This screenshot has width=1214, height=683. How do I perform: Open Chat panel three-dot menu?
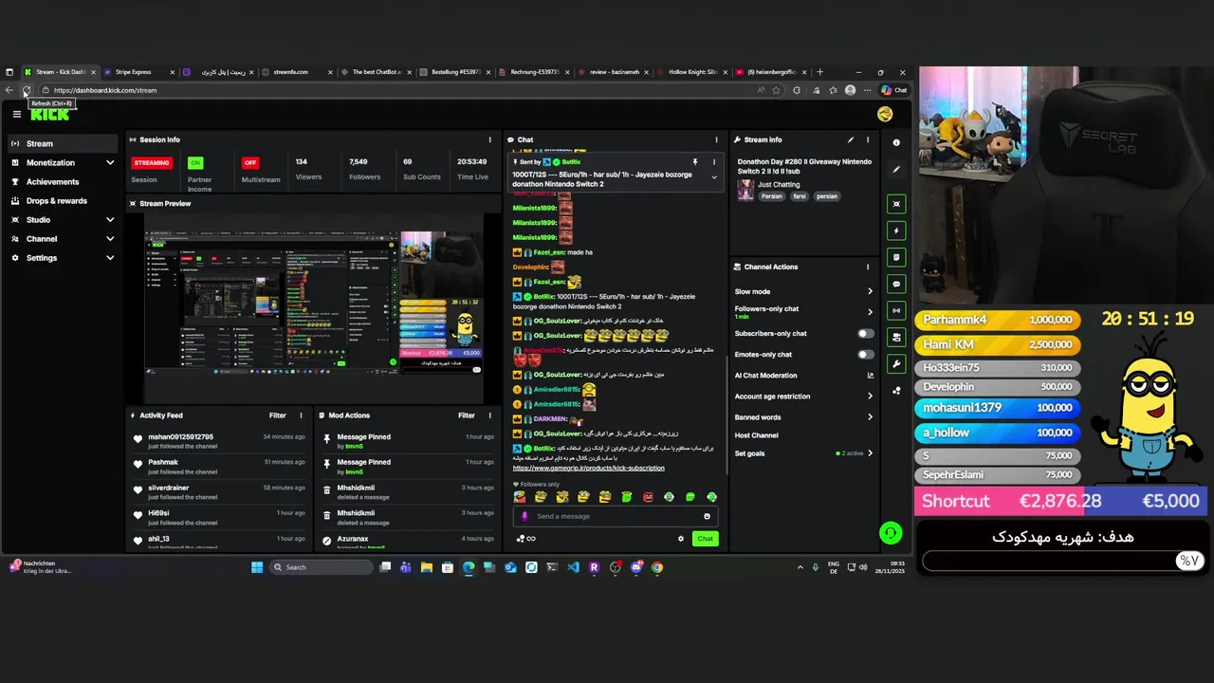coord(716,139)
